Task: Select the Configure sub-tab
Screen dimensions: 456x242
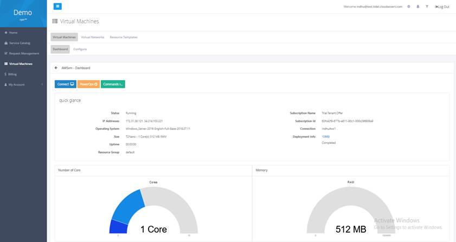Action: coord(80,49)
